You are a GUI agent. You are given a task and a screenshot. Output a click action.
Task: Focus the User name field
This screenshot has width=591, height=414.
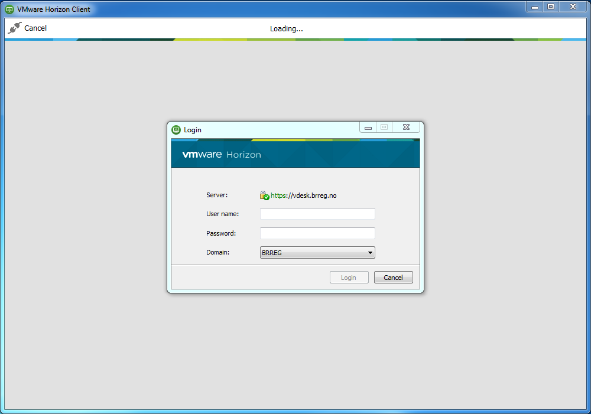317,214
